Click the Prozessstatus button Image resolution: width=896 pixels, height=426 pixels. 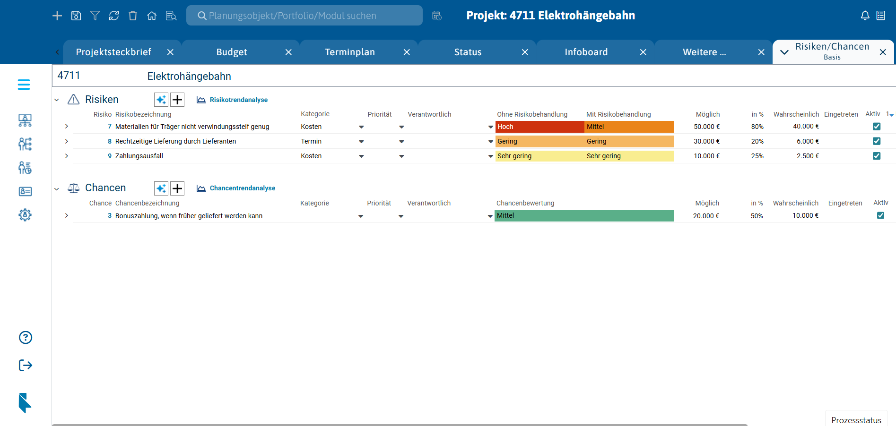pos(856,420)
